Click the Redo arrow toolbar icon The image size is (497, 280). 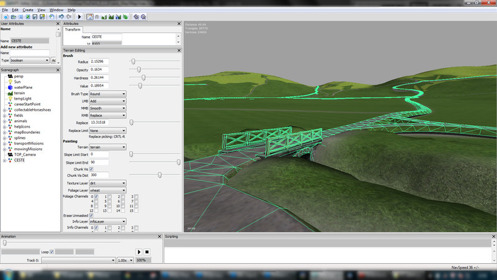pos(68,17)
